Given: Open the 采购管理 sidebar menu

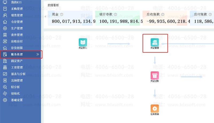Looking at the screenshot, I should 17,9.
